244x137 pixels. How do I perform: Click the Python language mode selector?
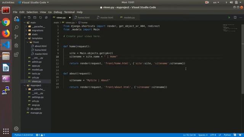click(227, 135)
